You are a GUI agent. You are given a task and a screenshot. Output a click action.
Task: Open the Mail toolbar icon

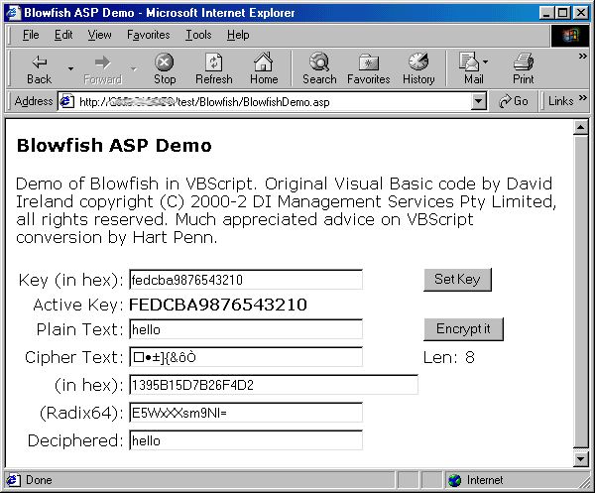(x=469, y=62)
